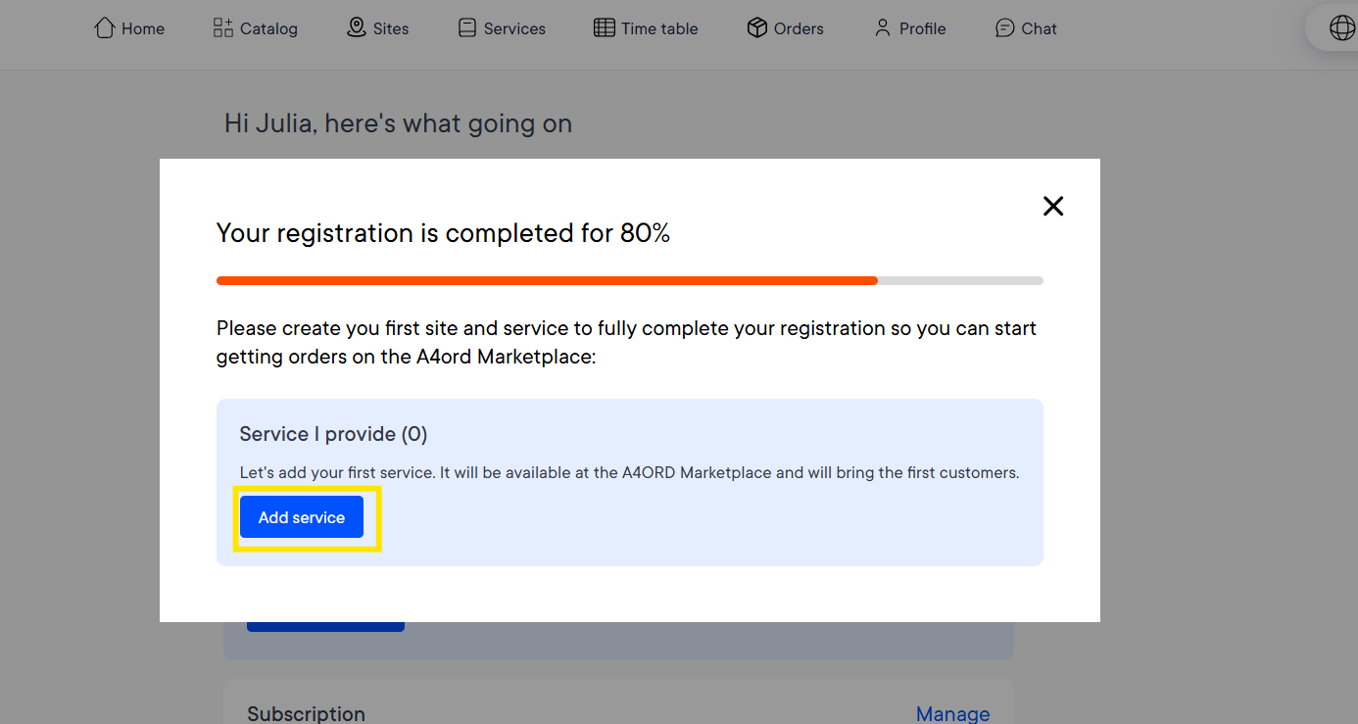Click the 'Hi Julia, here's what going on' heading
This screenshot has height=724, width=1358.
(398, 123)
